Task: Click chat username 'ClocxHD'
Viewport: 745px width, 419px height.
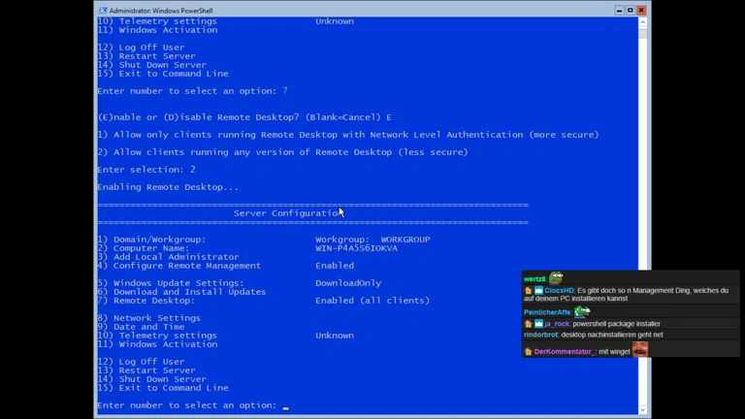Action: [559, 290]
